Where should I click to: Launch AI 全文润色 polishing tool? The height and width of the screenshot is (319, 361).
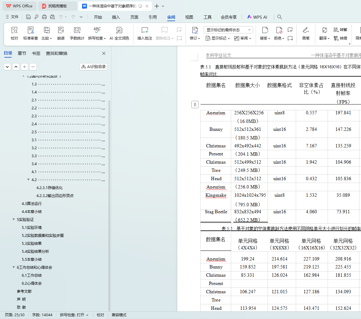click(119, 33)
